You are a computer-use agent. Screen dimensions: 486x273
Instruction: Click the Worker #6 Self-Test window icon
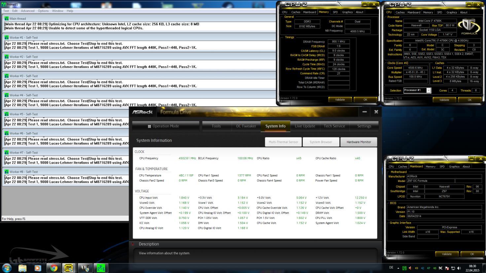(7, 133)
